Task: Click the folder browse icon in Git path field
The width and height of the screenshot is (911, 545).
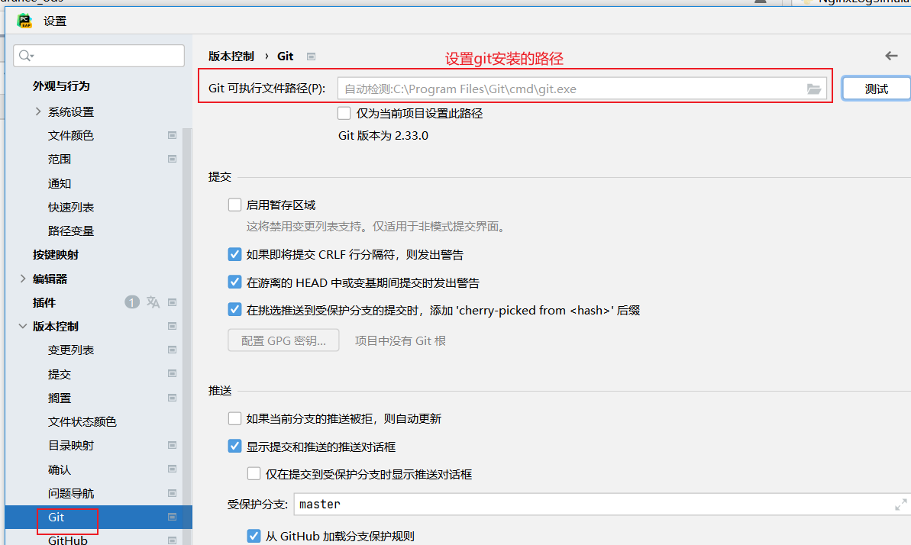Action: (813, 89)
